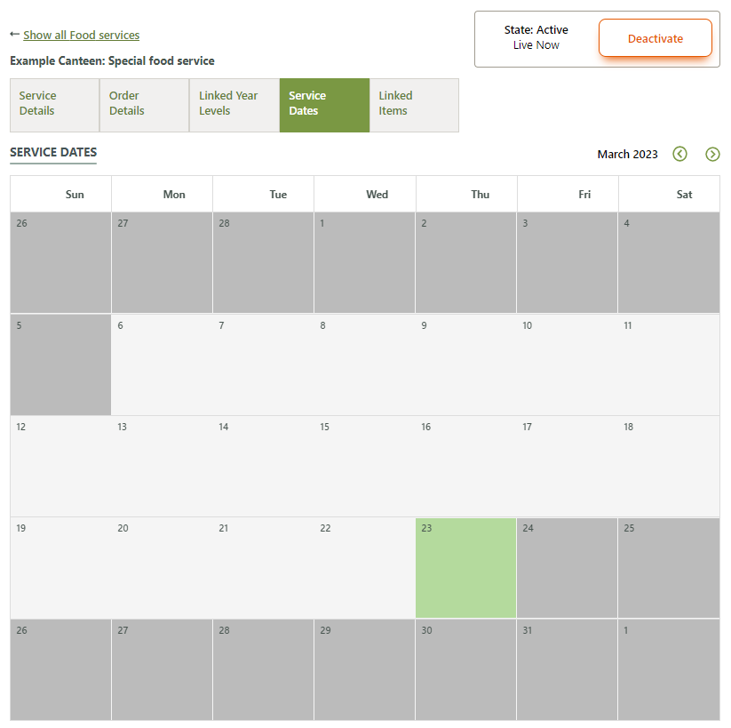This screenshot has height=728, width=731.
Task: Open the Order Details tab
Action: (x=144, y=105)
